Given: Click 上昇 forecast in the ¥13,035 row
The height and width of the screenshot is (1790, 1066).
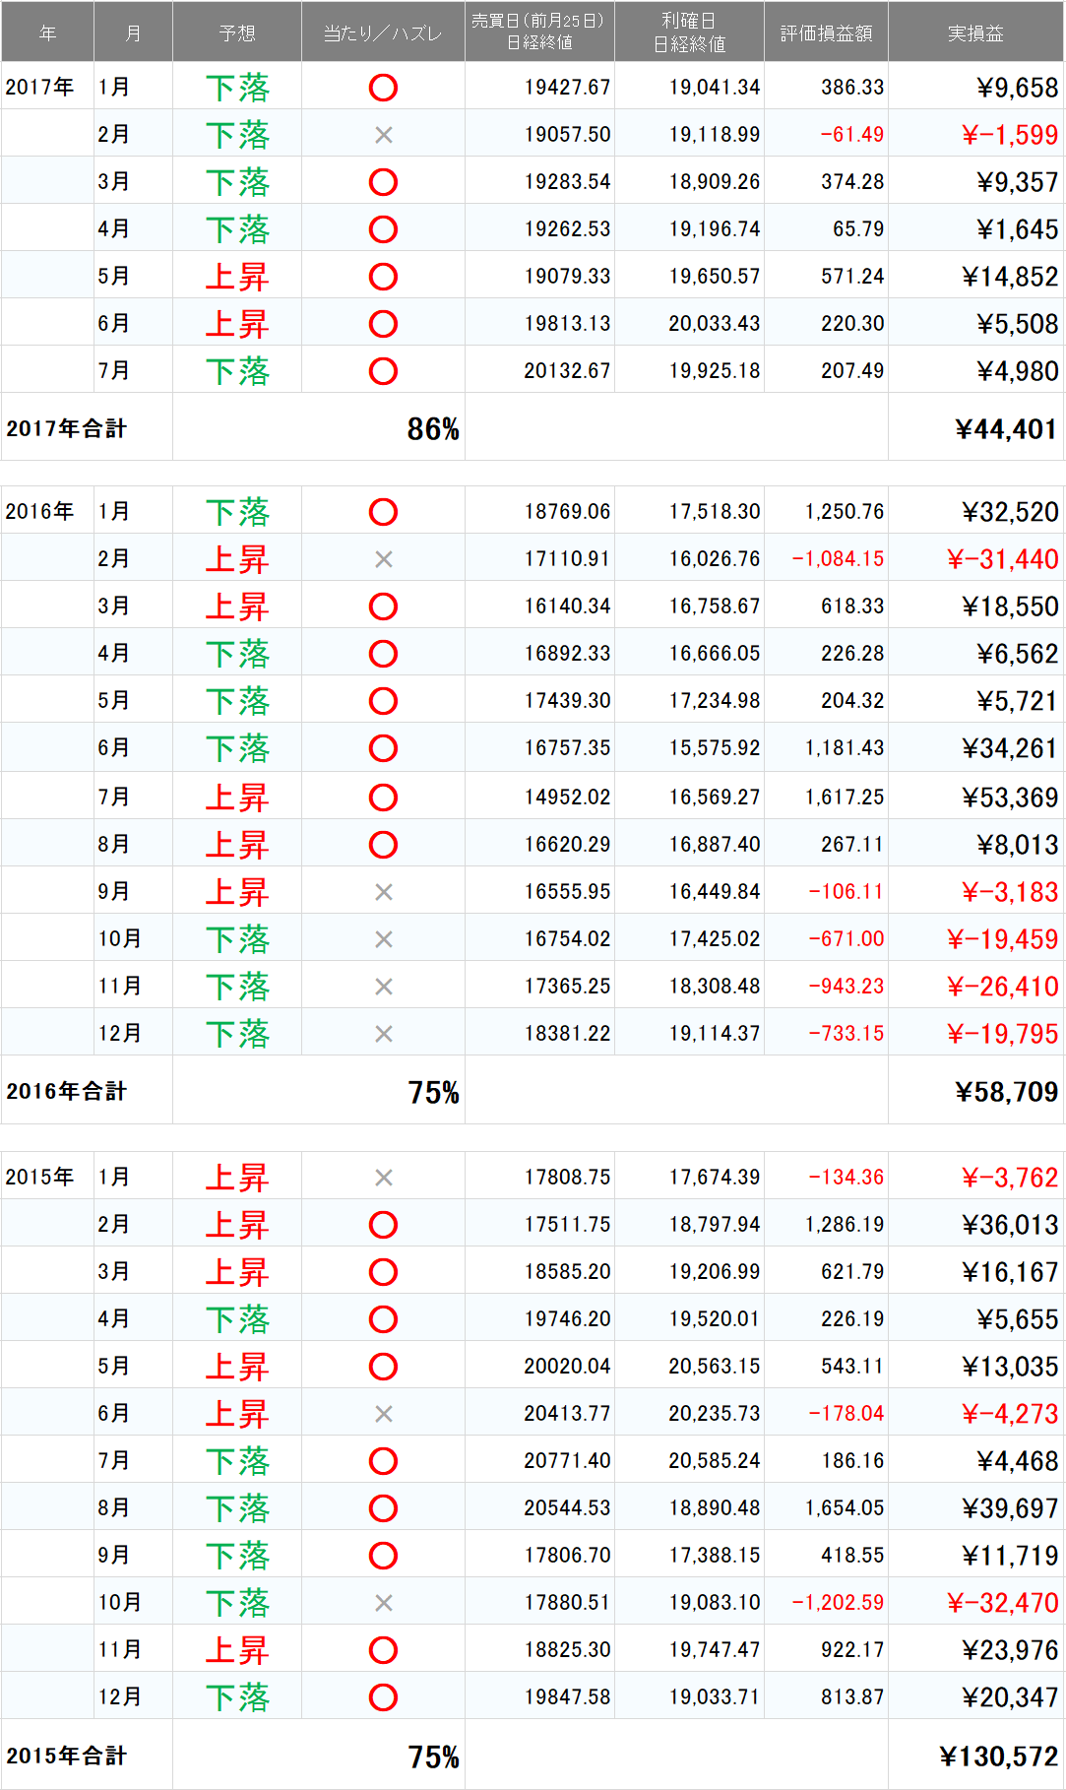Looking at the screenshot, I should 237,1367.
